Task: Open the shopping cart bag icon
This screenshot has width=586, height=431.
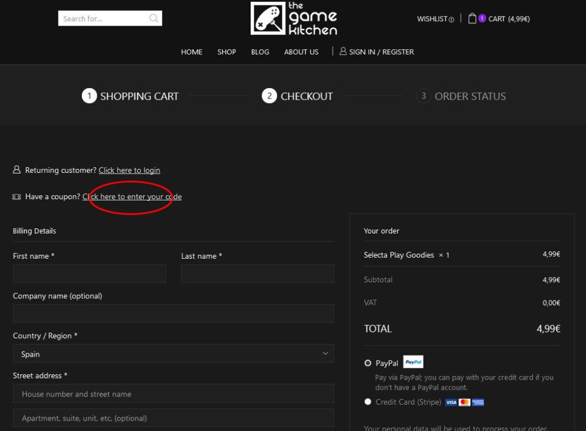Action: pyautogui.click(x=472, y=18)
